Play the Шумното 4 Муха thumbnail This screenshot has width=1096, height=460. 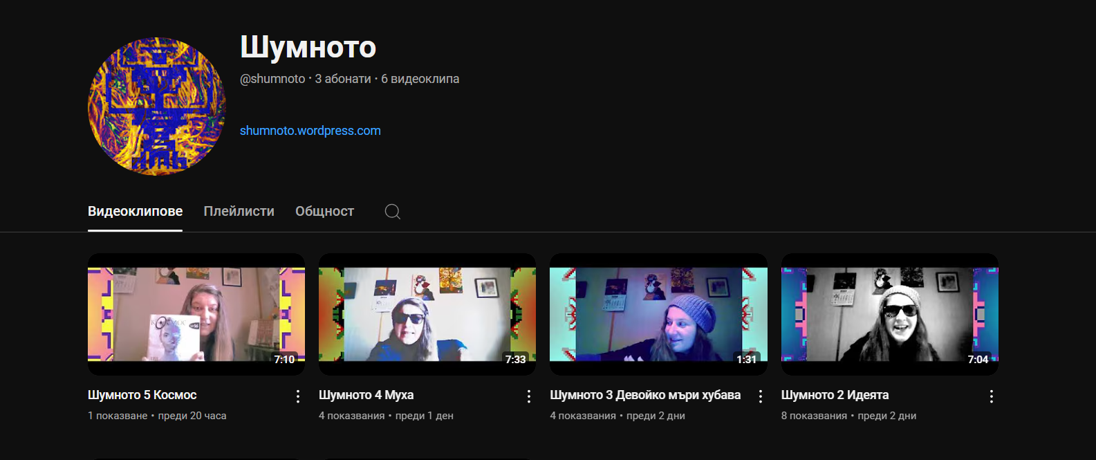(427, 314)
